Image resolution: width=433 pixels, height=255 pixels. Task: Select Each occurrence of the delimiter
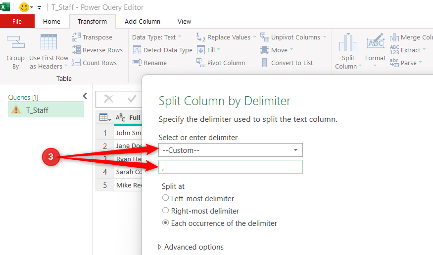[x=220, y=223]
